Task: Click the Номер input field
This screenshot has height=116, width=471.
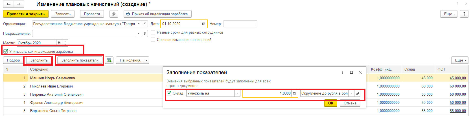Action: 240,24
